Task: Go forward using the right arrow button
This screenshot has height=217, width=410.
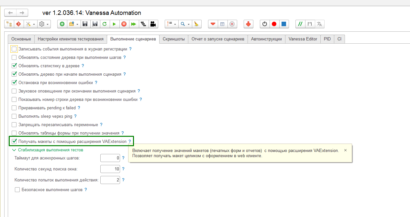Action: (x=22, y=13)
